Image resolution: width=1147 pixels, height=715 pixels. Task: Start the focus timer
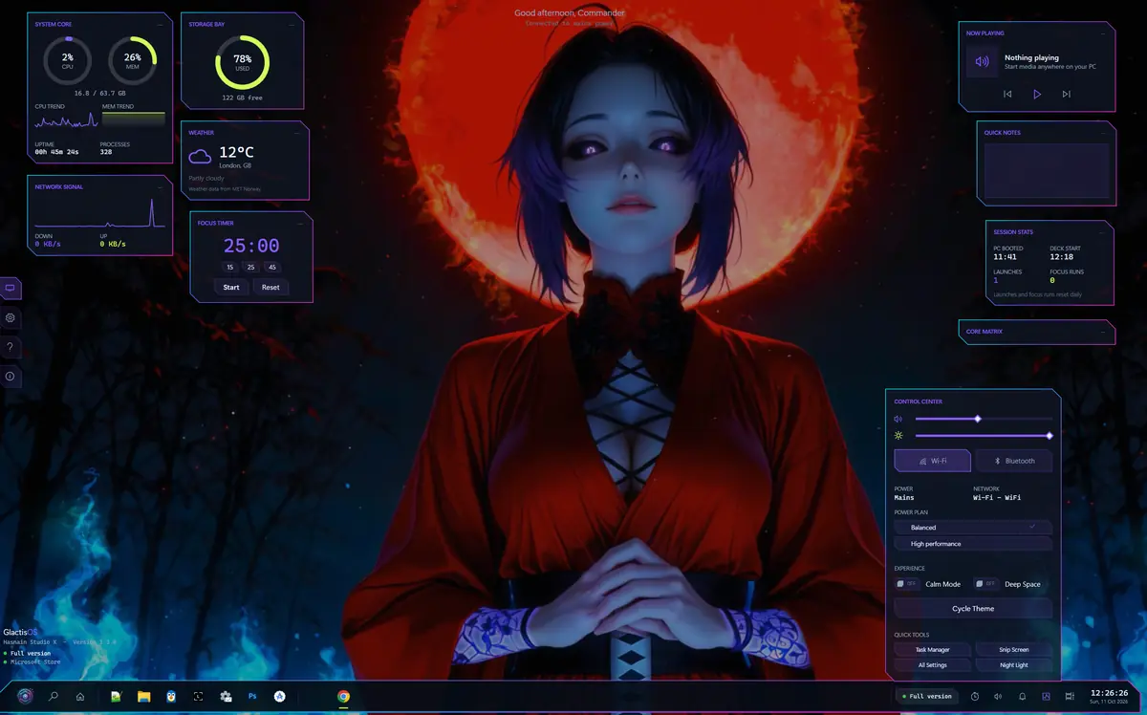231,287
